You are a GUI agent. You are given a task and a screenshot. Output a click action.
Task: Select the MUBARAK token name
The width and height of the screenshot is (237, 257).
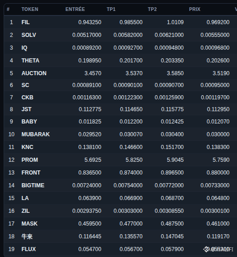(x=36, y=134)
